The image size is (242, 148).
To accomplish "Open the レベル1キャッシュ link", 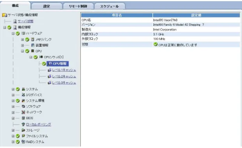I will pos(64,70).
